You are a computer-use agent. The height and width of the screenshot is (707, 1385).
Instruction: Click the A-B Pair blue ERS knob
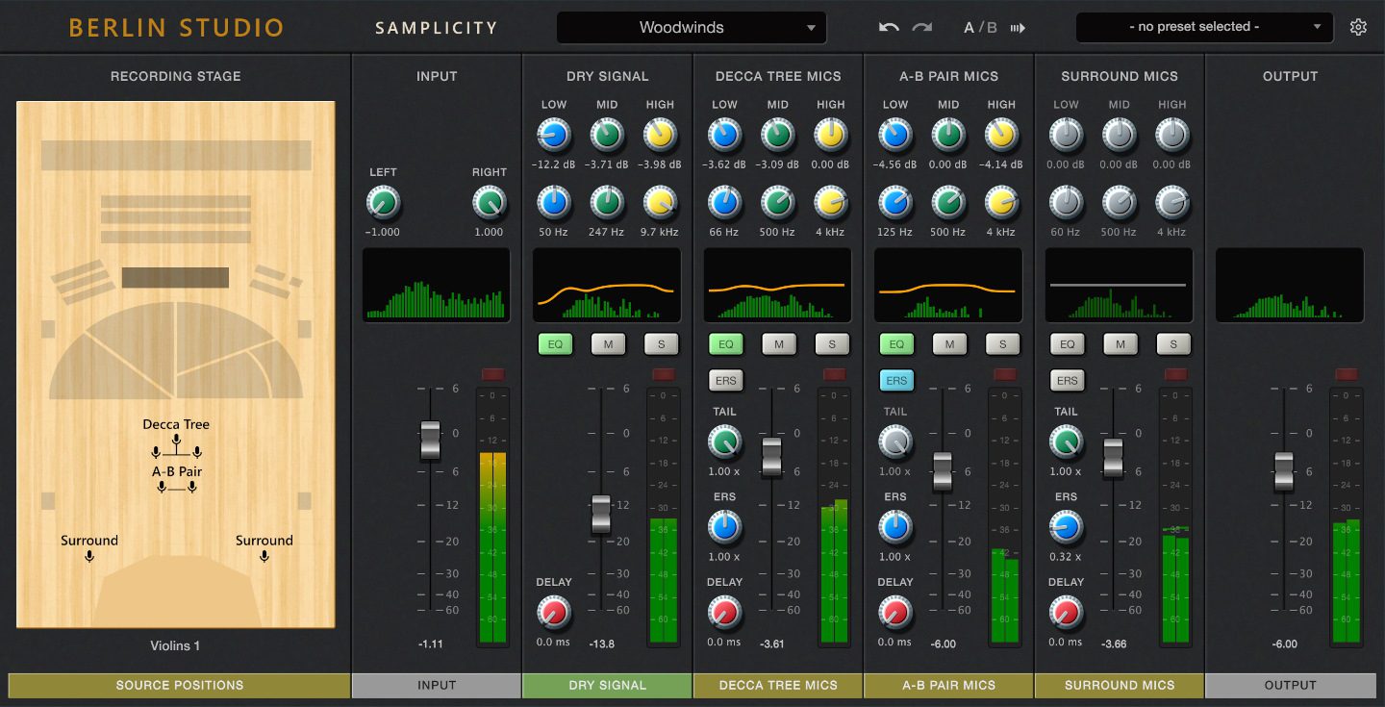895,527
